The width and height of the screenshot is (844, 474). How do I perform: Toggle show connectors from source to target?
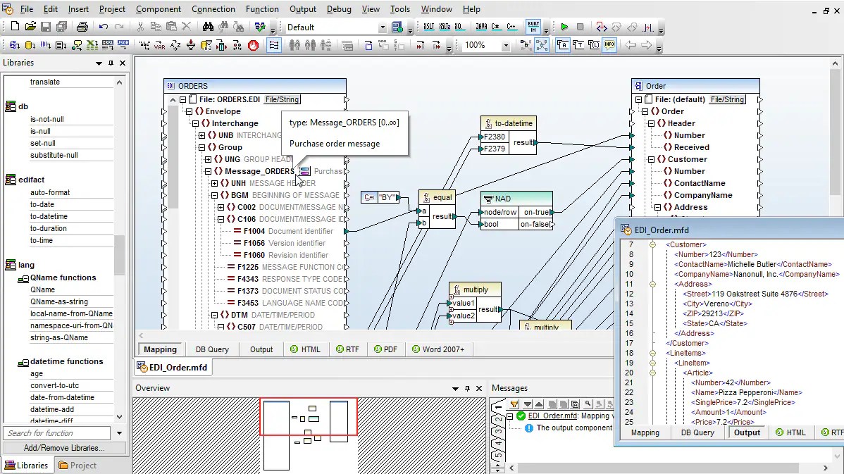[542, 45]
